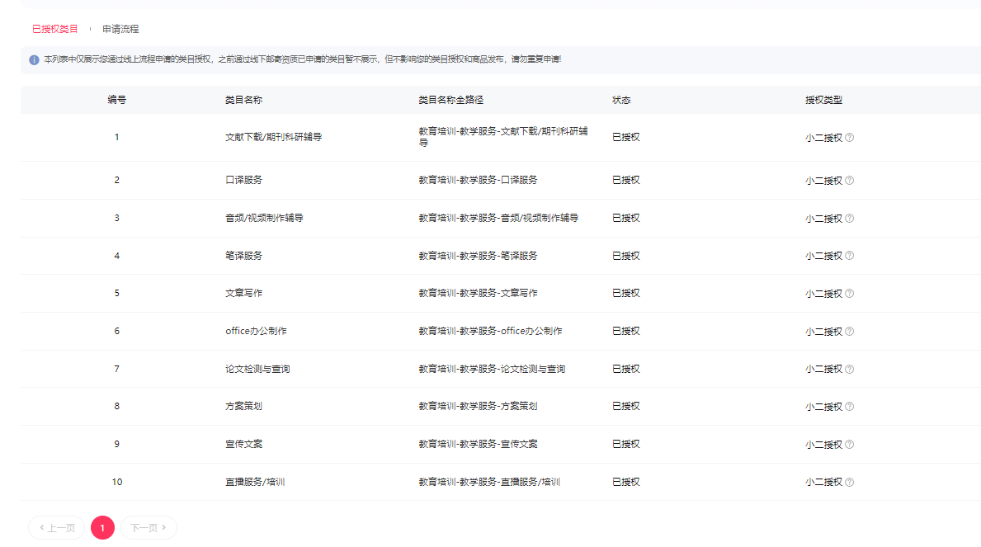Image resolution: width=981 pixels, height=547 pixels.
Task: Click help icon in 论文检测与查询 row
Action: 850,369
